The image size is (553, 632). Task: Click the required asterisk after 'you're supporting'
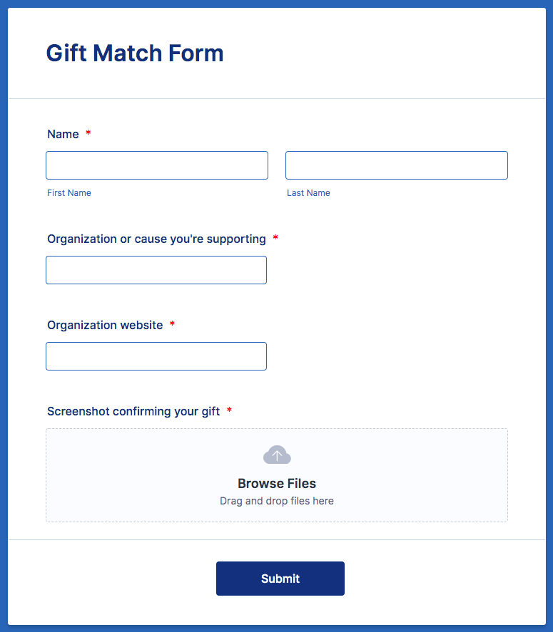coord(275,239)
